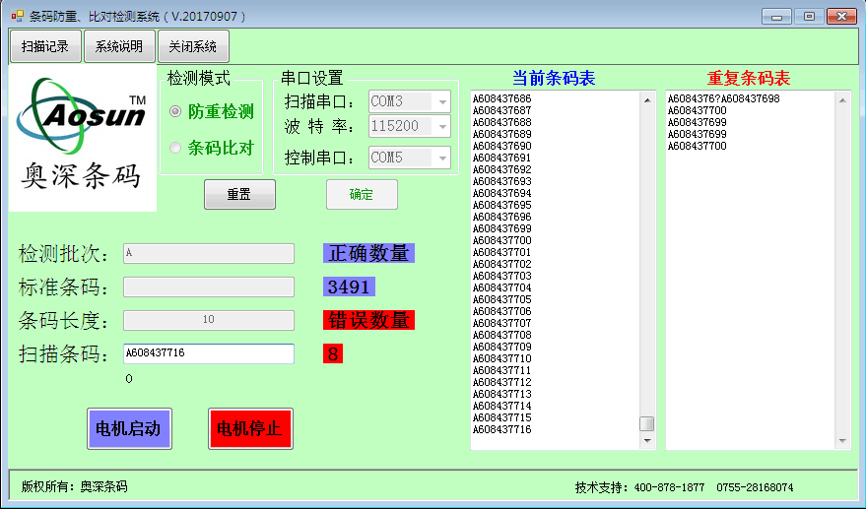
Task: Start the motor with 电机启动
Action: 129,429
